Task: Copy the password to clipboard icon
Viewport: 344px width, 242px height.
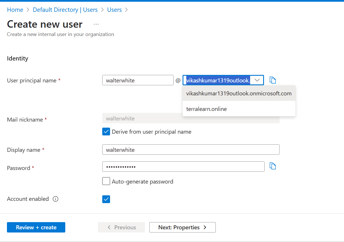Action: [x=273, y=166]
